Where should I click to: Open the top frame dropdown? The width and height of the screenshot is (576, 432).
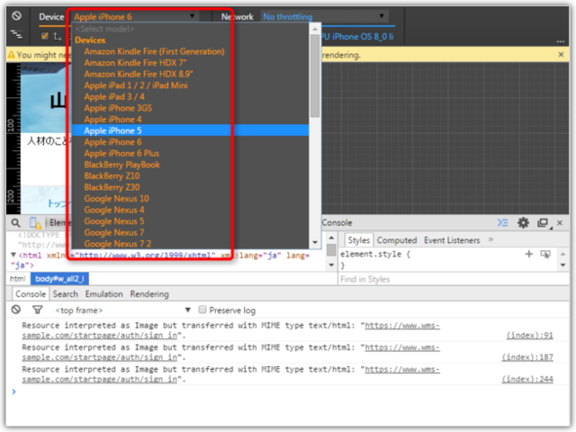[x=122, y=310]
